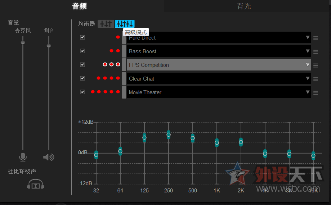Click the sidetone speaker icon
Viewport: 331px width, 205px height.
point(49,157)
